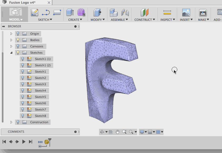This screenshot has height=153, width=222.
Task: Click the Press Pull icon under Modify
Action: click(x=97, y=12)
